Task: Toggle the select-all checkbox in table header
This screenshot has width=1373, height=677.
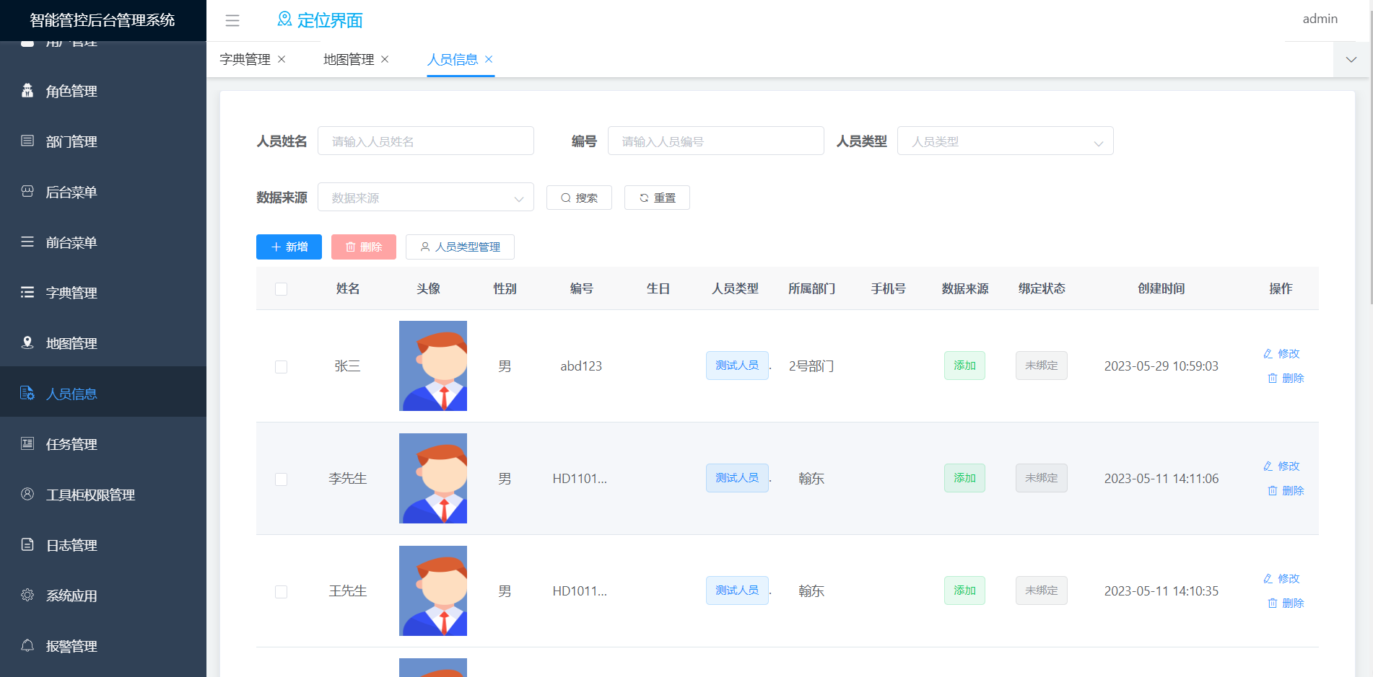Action: tap(282, 289)
